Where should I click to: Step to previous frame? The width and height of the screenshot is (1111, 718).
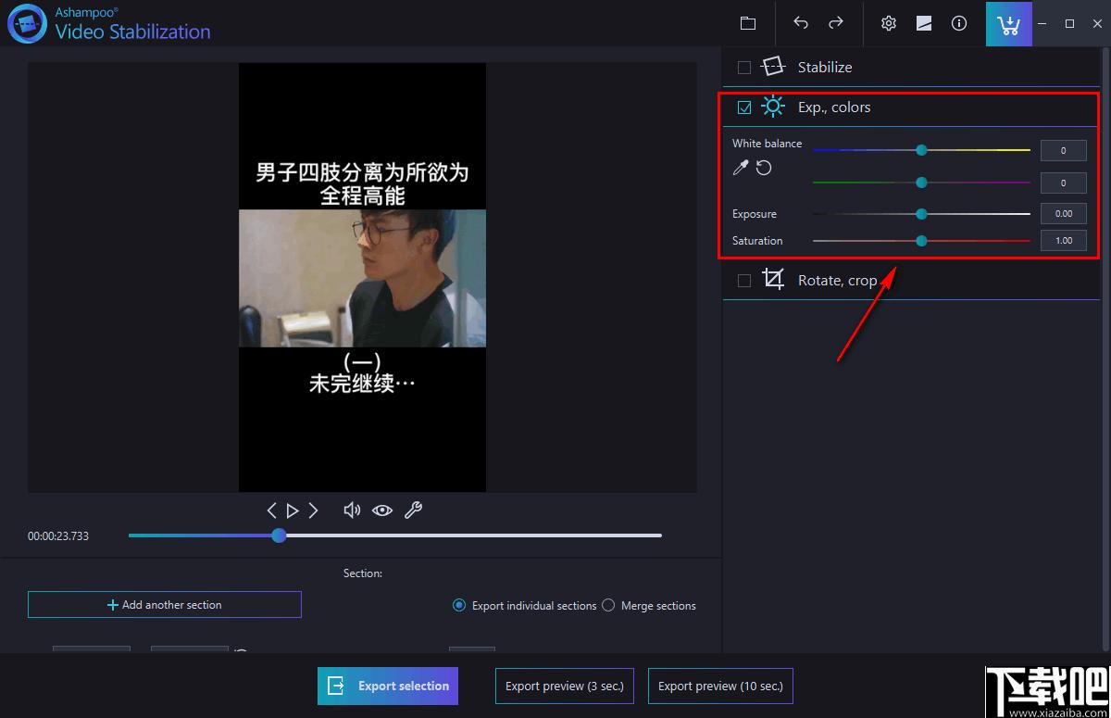coord(271,510)
